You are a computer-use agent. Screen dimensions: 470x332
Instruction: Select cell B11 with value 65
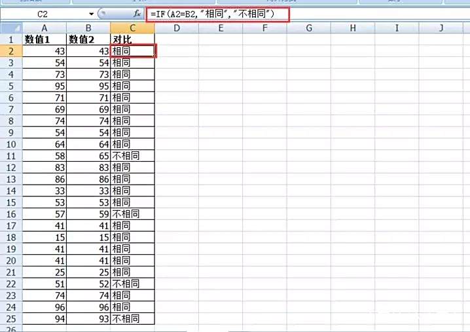tap(88, 156)
